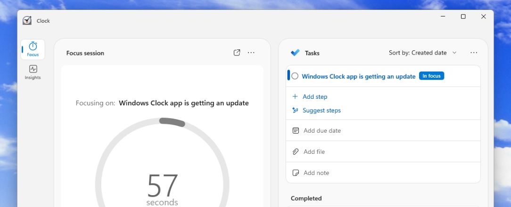Pop out Focus session to mini window

click(237, 53)
